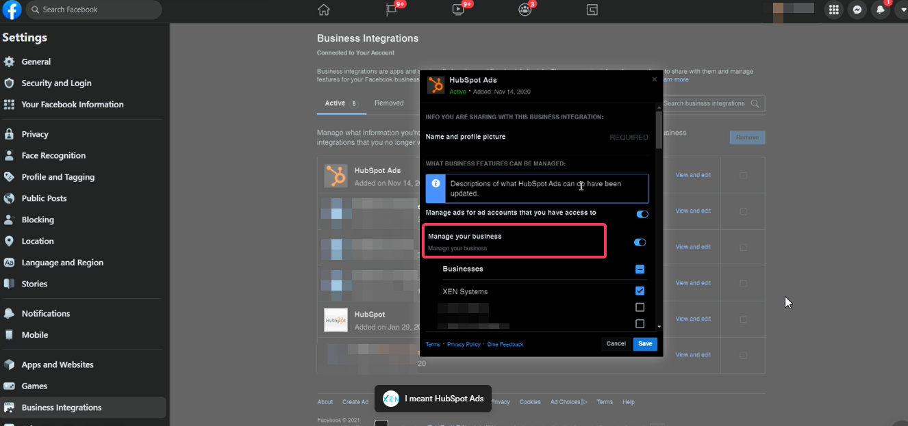Click the dialog's vertical scrollbar

[x=659, y=129]
